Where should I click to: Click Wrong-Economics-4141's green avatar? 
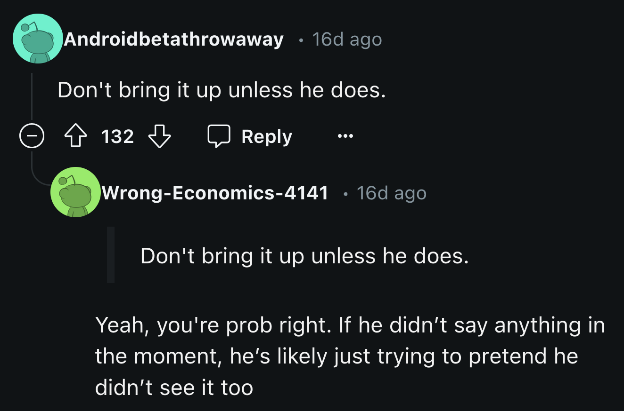tap(76, 192)
